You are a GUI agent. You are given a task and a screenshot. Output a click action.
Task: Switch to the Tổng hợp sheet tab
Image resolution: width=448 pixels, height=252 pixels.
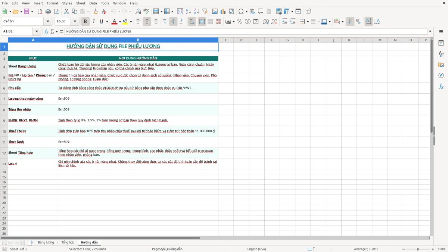click(68, 242)
